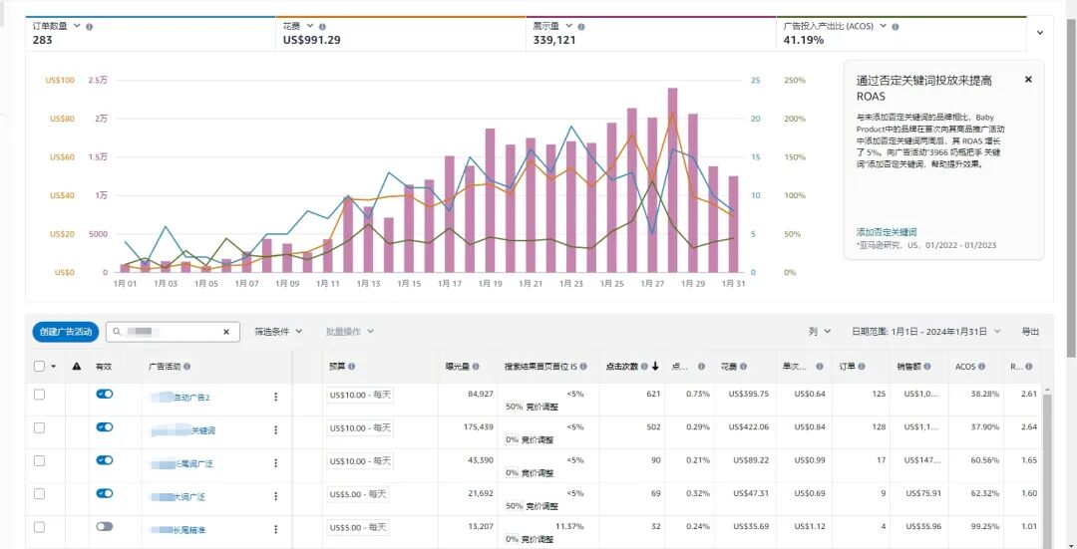Open the 长尾词广泛 campaign link
1077x549 pixels.
point(181,464)
